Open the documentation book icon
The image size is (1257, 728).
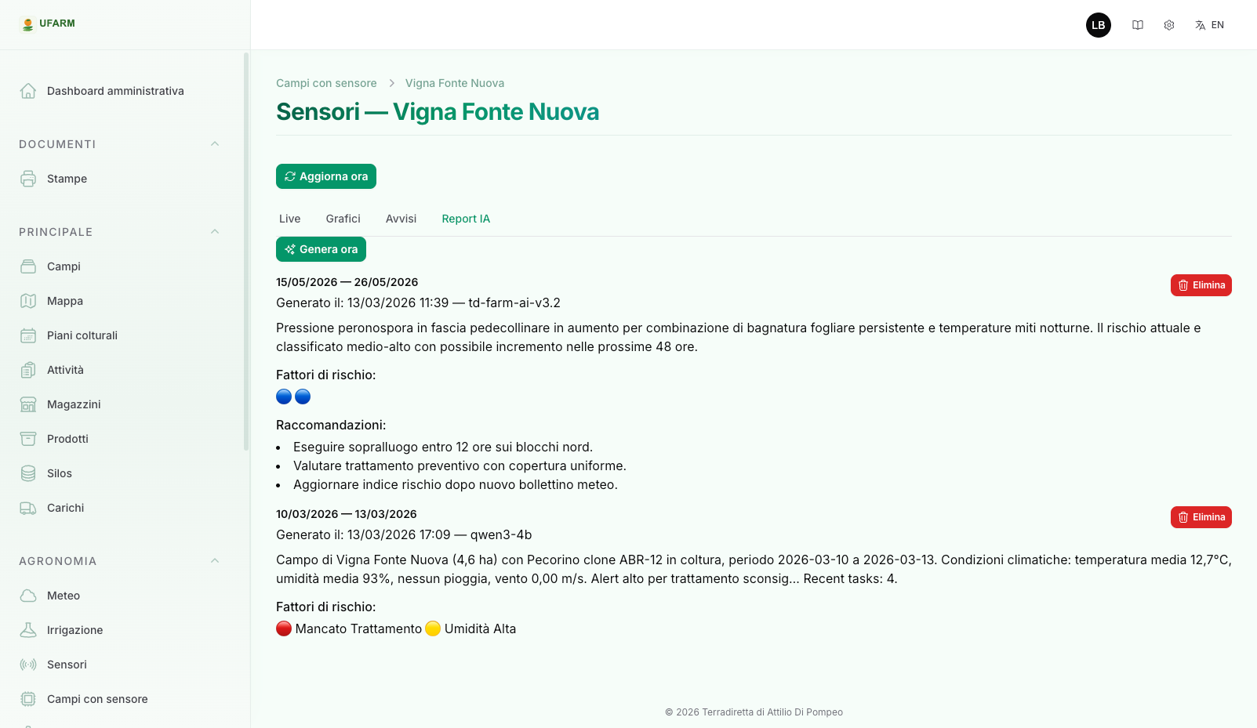(x=1138, y=25)
